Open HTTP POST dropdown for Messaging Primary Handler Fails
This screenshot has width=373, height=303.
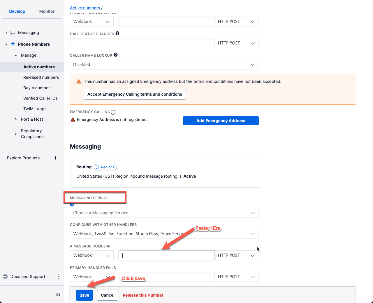click(x=236, y=277)
